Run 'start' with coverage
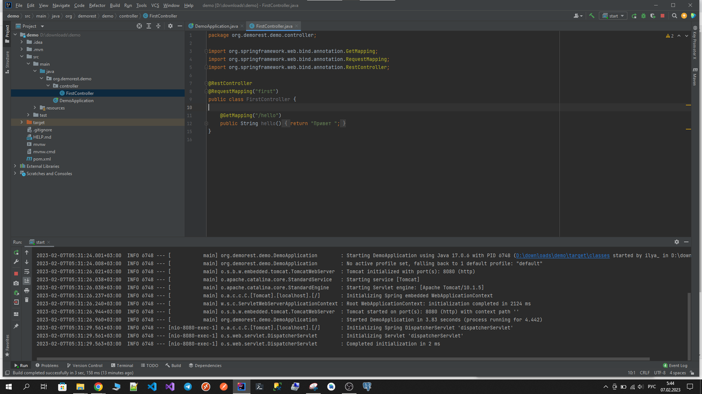The height and width of the screenshot is (394, 702). [x=653, y=16]
